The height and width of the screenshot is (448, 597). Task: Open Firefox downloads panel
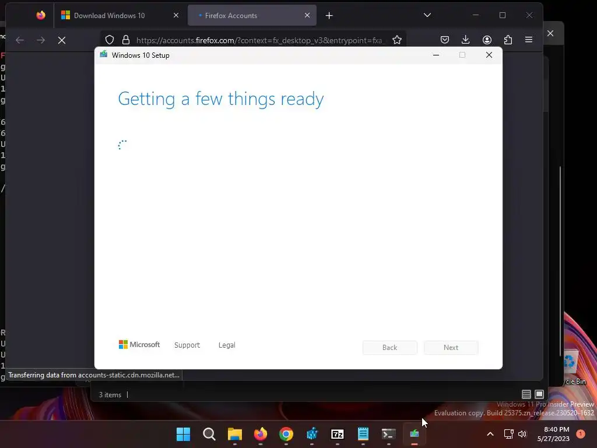point(466,40)
